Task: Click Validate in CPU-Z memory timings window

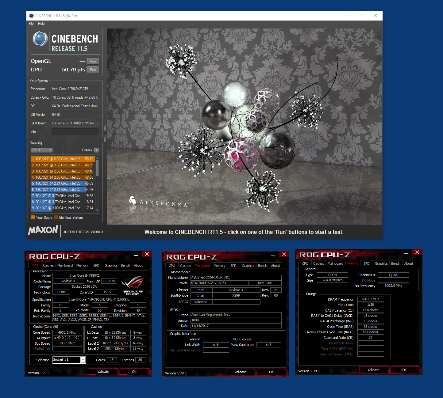Action: click(x=373, y=370)
